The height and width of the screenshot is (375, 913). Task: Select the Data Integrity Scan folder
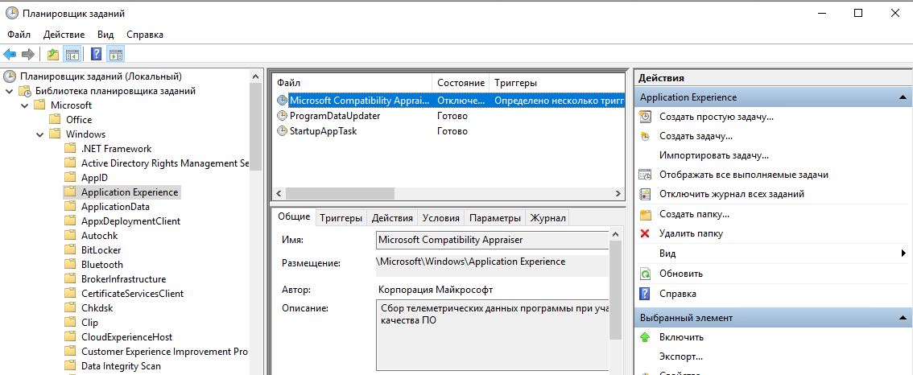121,366
